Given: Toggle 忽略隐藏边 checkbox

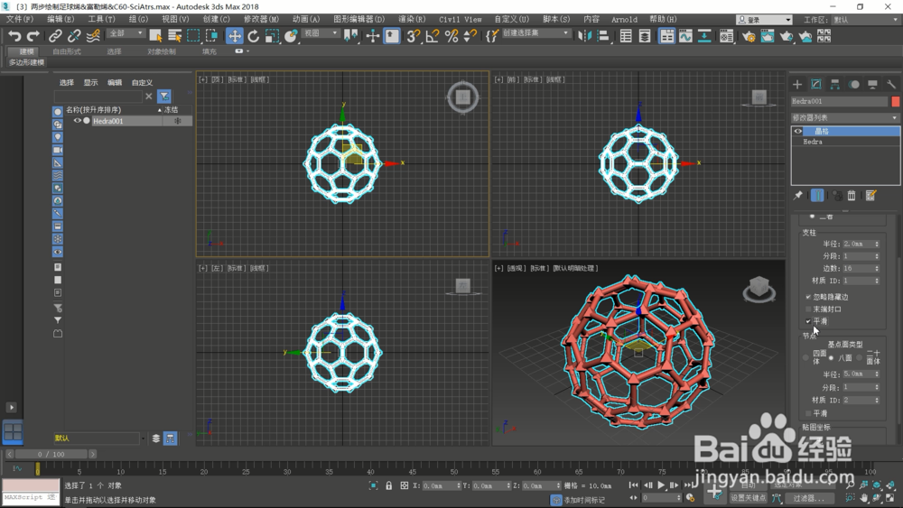Looking at the screenshot, I should pyautogui.click(x=808, y=297).
